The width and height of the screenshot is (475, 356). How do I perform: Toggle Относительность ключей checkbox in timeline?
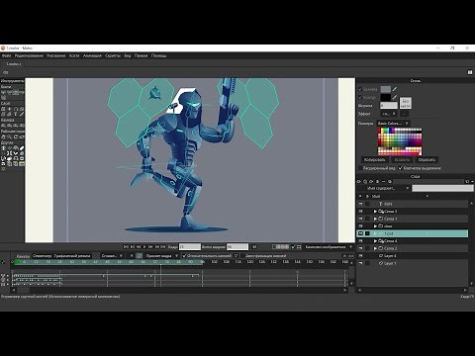(x=184, y=256)
